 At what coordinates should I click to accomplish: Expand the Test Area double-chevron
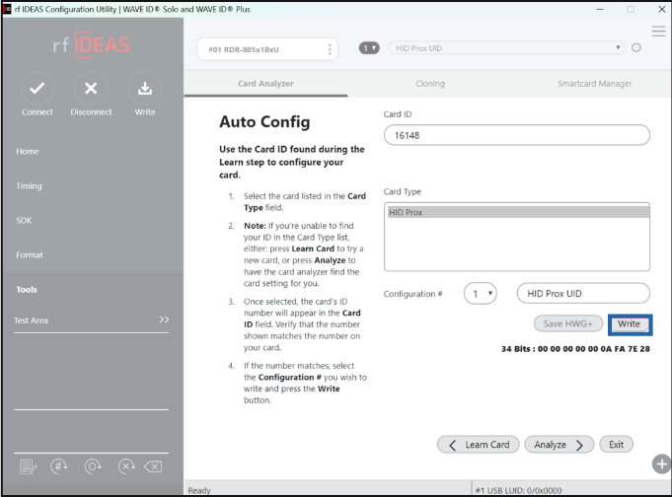pos(164,319)
